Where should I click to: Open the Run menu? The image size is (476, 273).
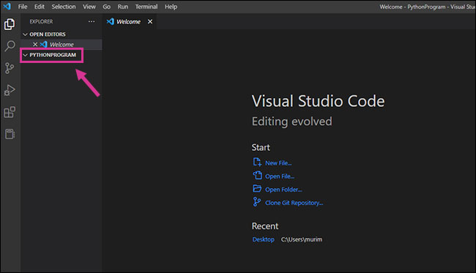(123, 7)
